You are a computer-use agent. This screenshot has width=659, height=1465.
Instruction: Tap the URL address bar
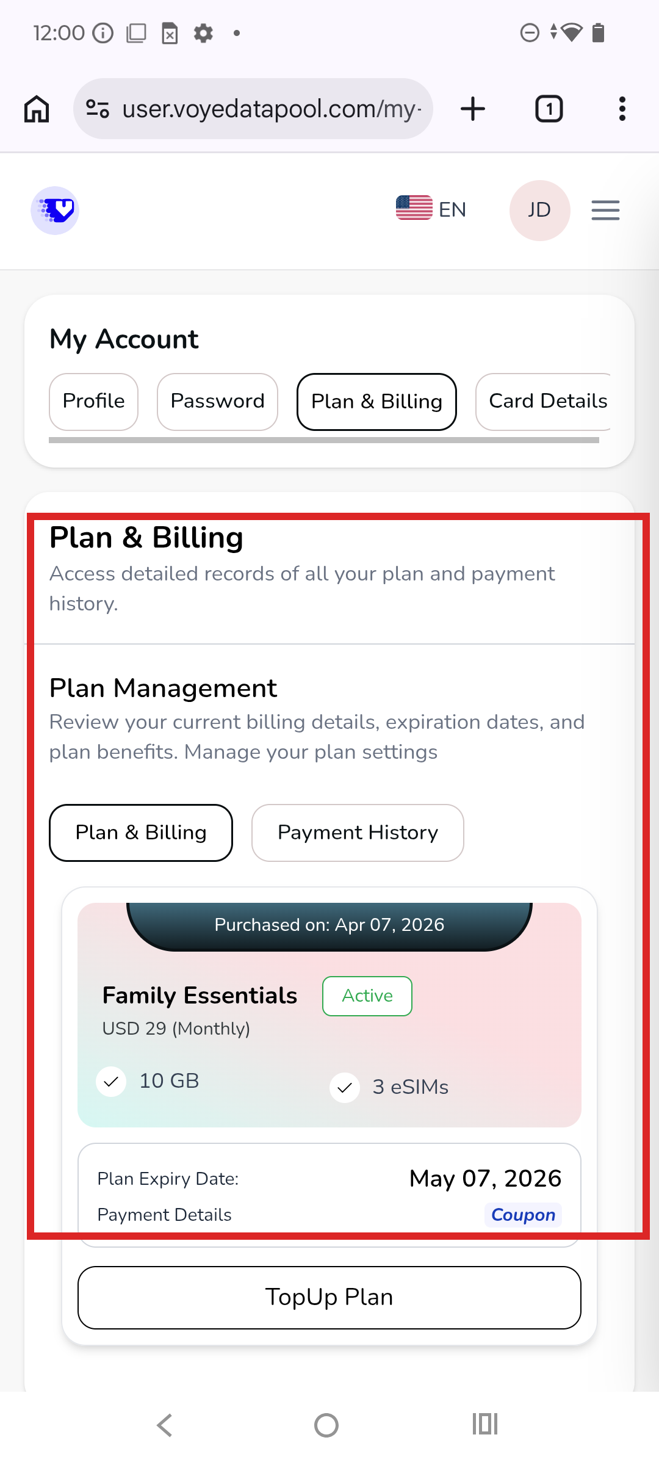click(x=272, y=109)
